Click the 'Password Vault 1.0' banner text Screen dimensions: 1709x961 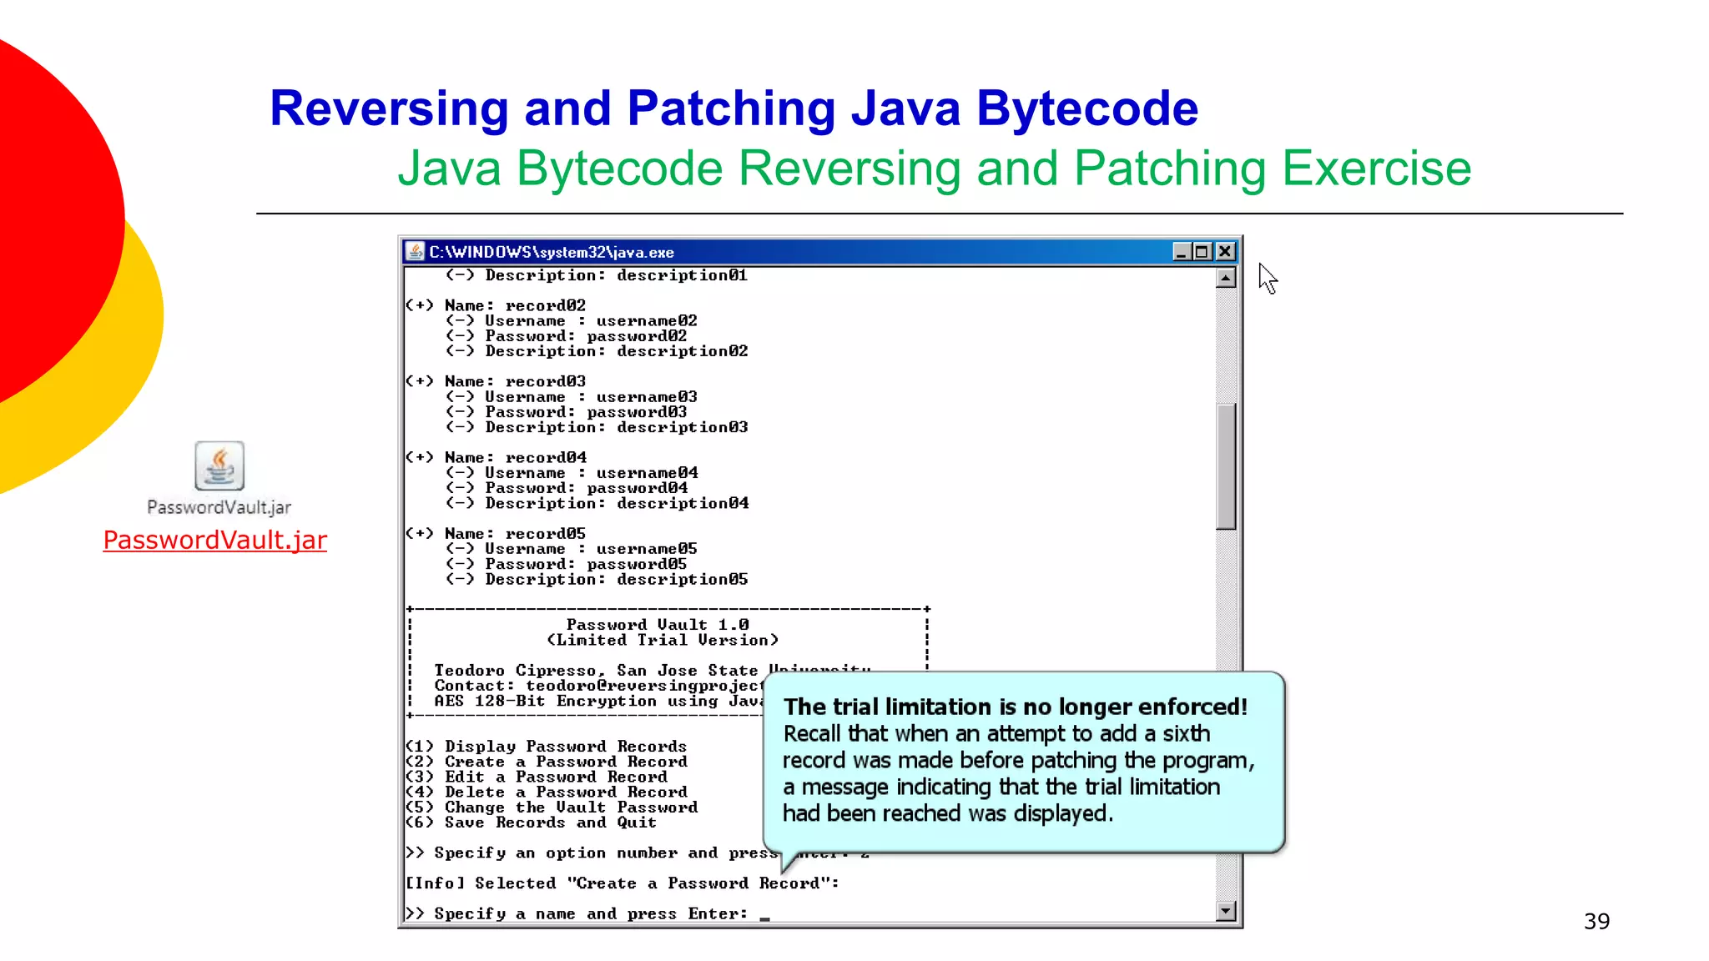pos(658,625)
